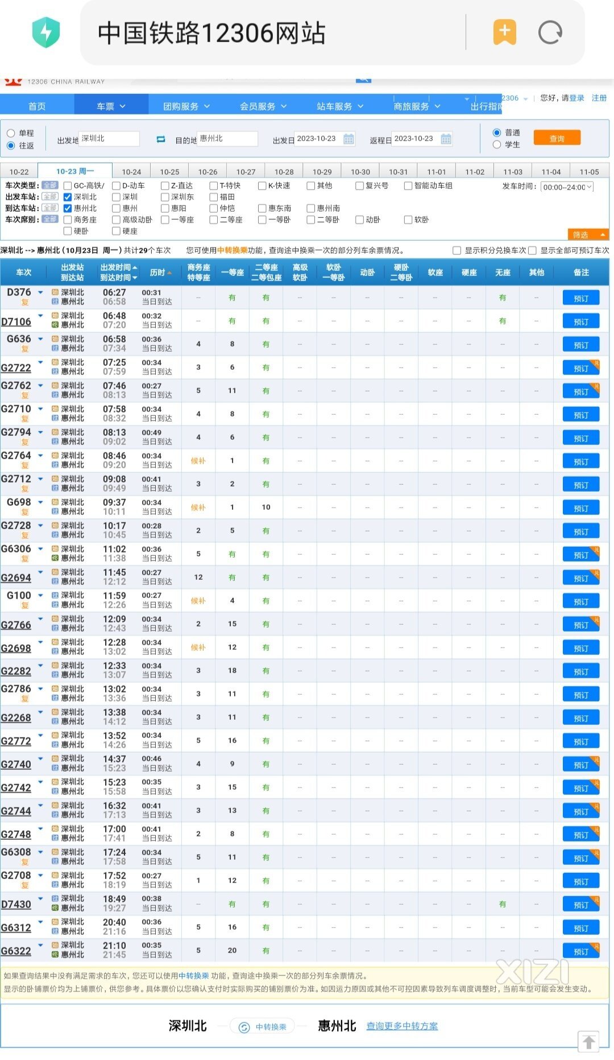Collapse the 筛选 filter panel
This screenshot has width=614, height=1060.
coord(588,234)
